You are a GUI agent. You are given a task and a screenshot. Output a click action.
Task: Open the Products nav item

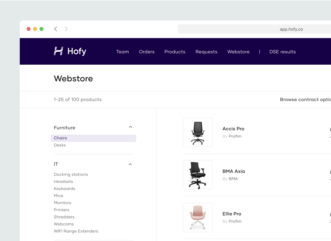coord(175,52)
